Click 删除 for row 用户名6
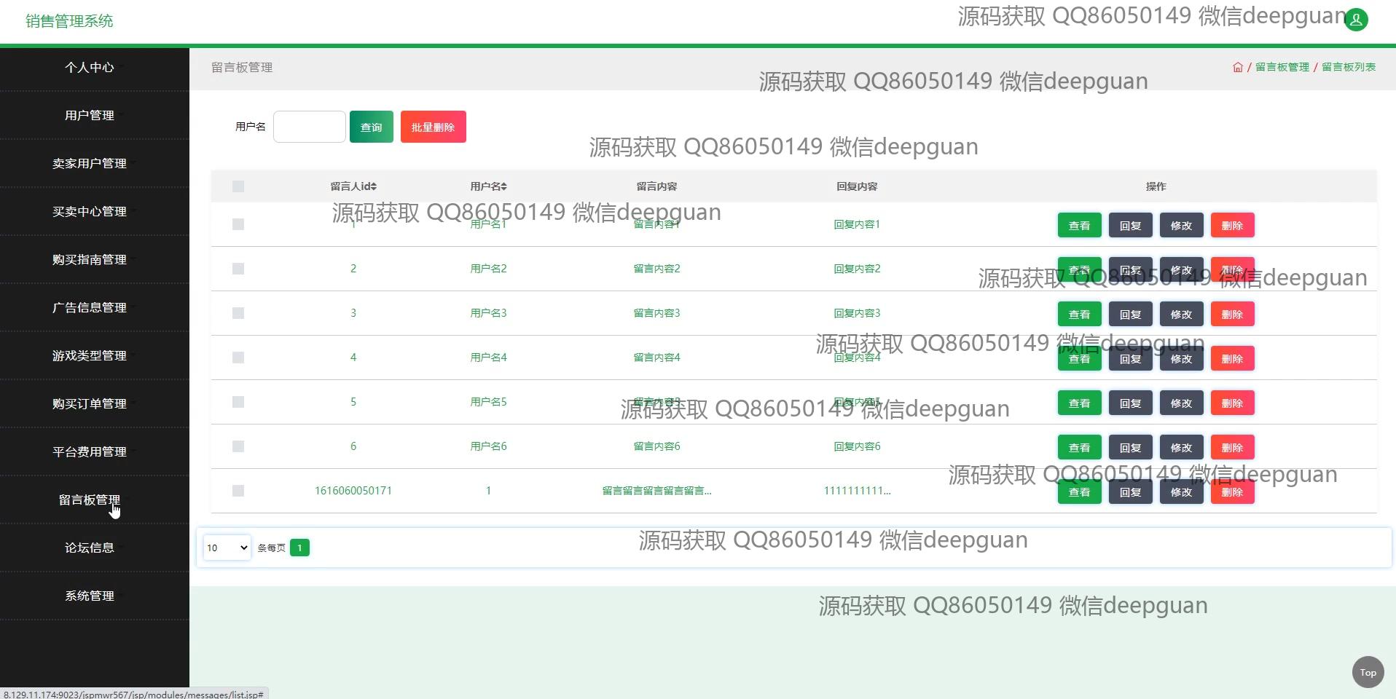This screenshot has width=1396, height=699. pyautogui.click(x=1232, y=448)
